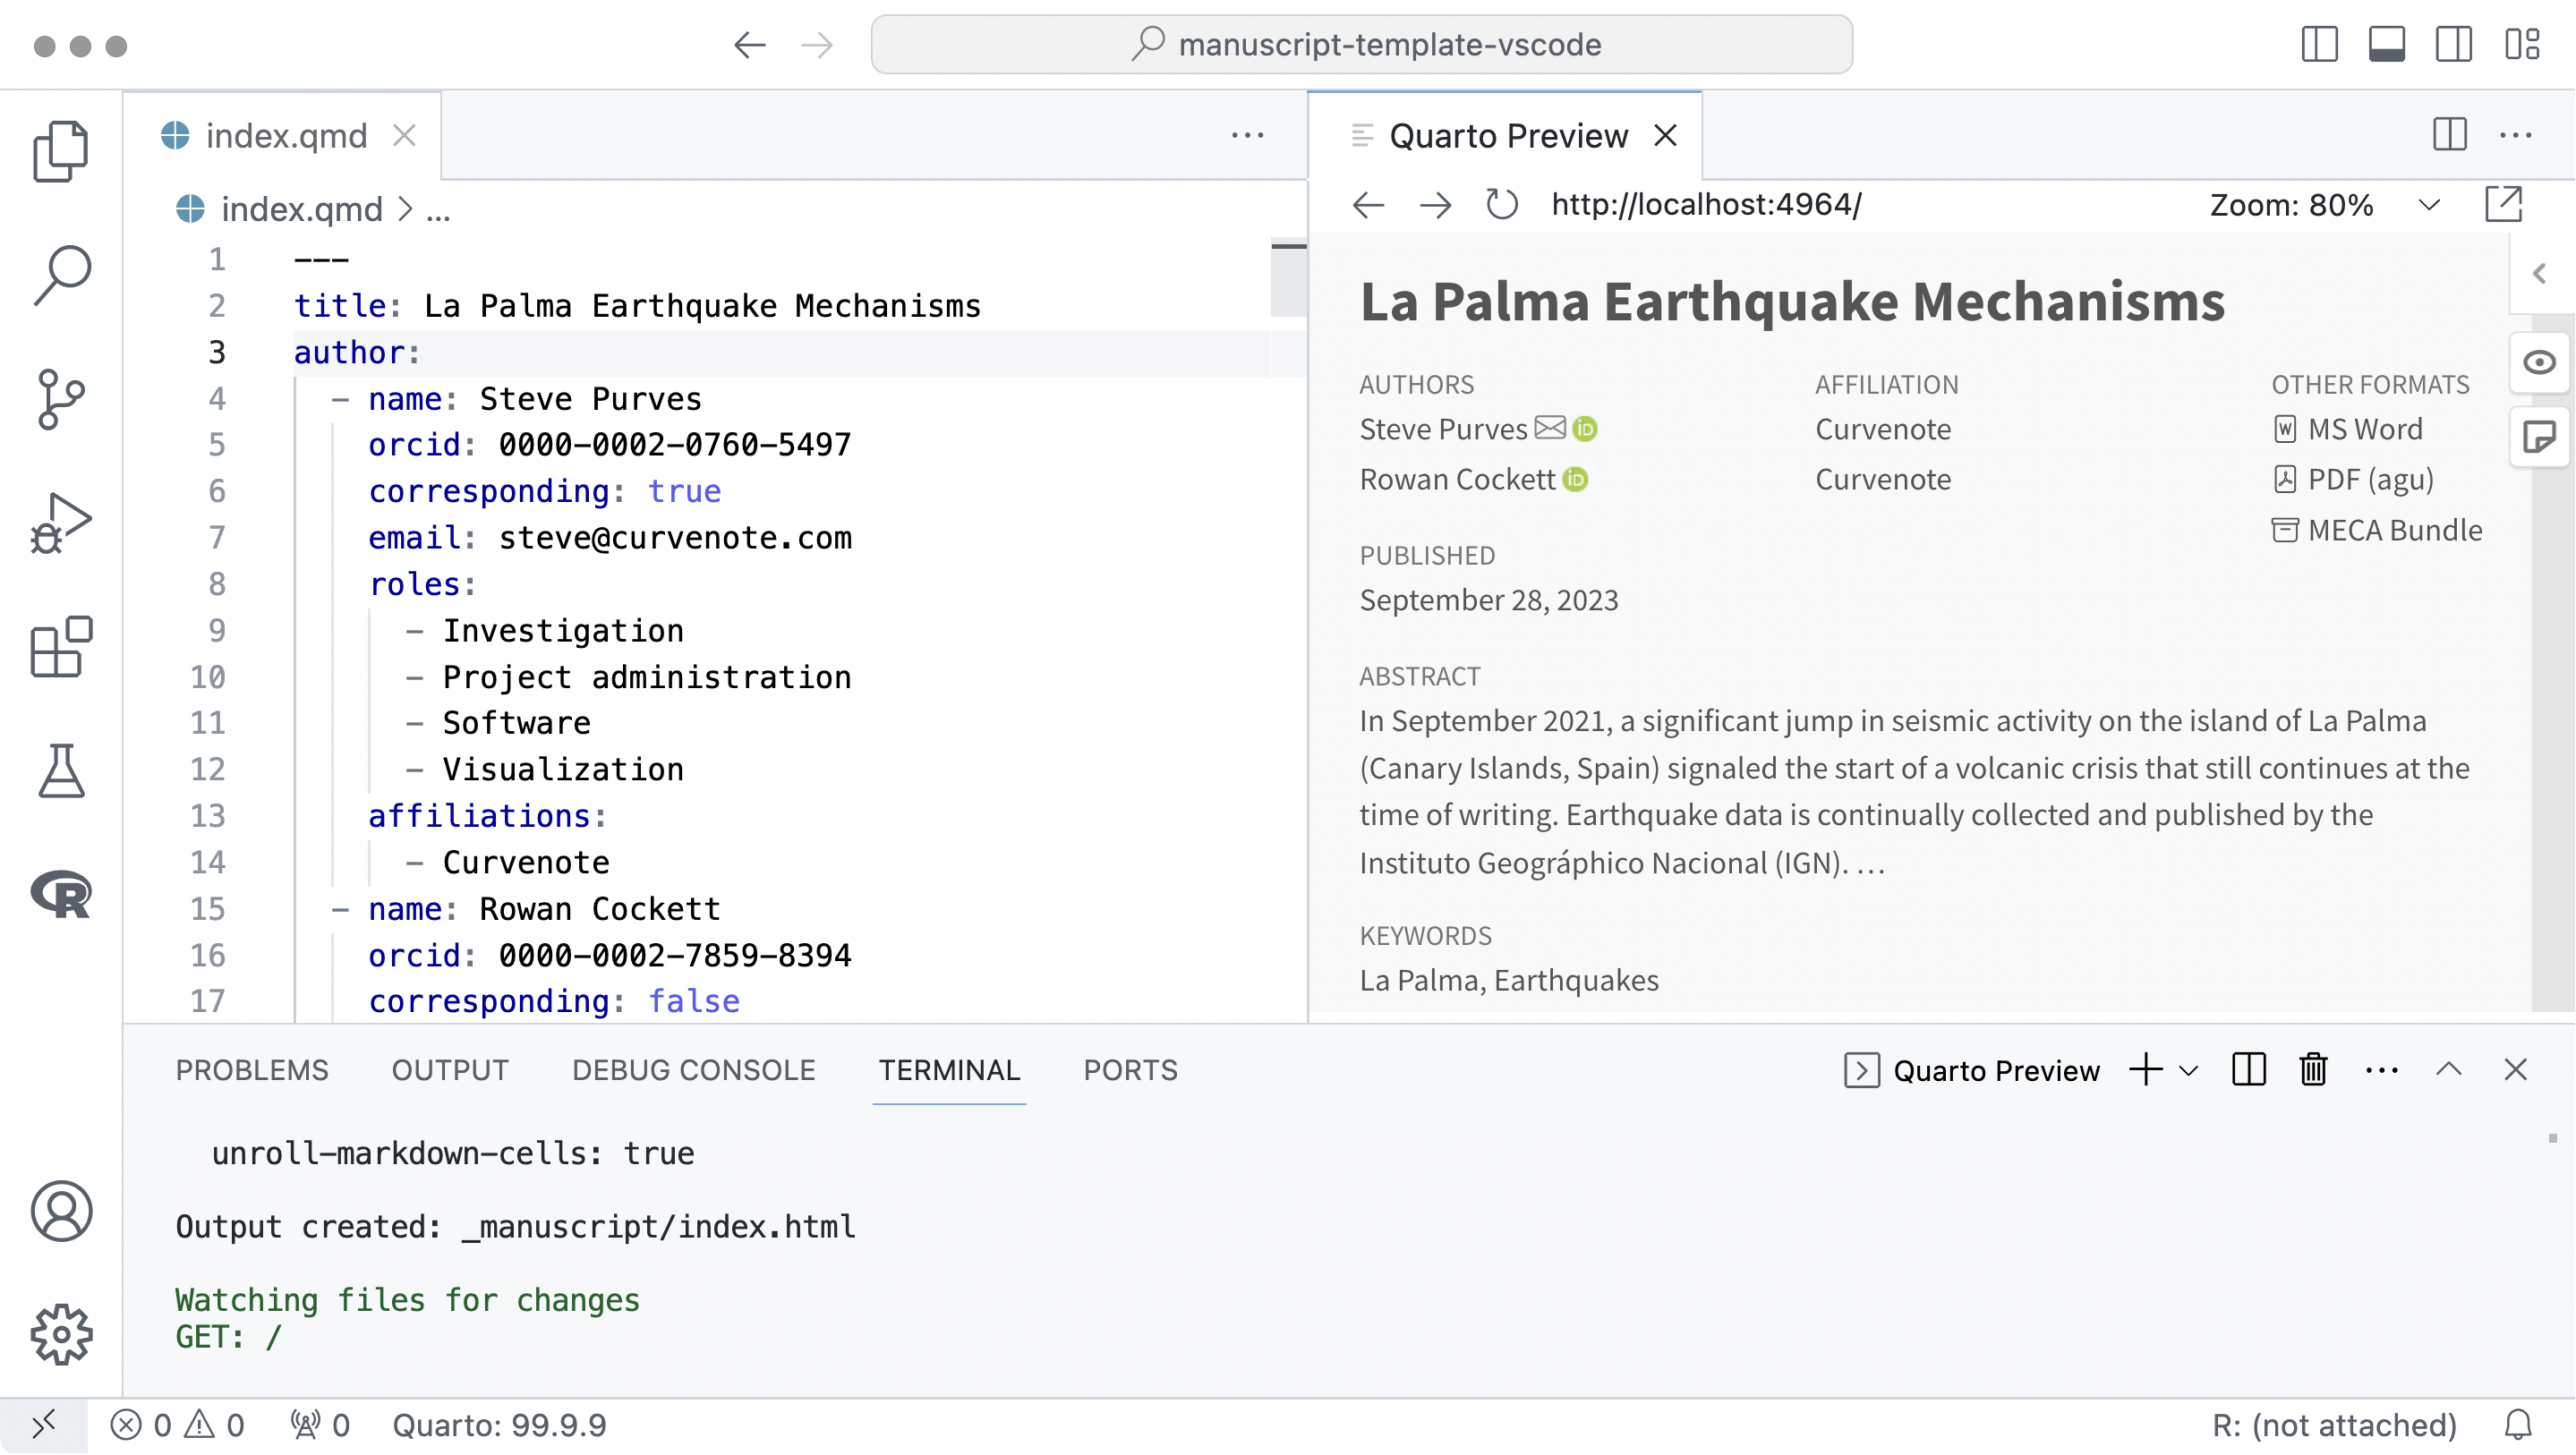Refresh the Quarto Preview page
This screenshot has width=2576, height=1455.
(1502, 204)
